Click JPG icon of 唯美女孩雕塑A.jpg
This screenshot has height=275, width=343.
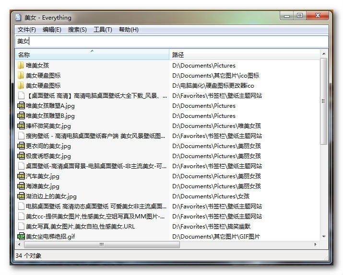pyautogui.click(x=21, y=105)
